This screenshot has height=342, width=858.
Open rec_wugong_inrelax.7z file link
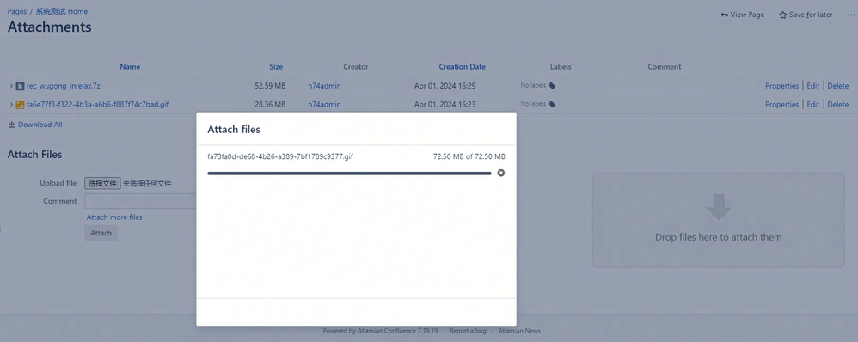64,86
